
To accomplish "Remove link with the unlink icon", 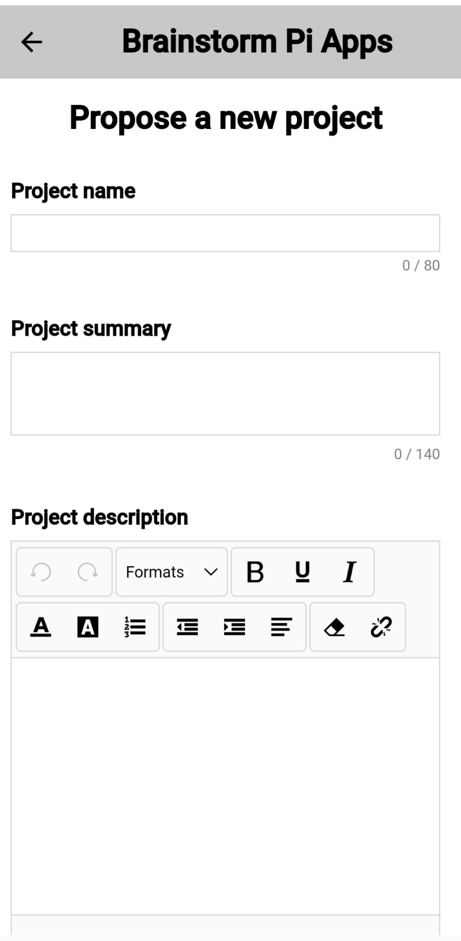I will pyautogui.click(x=381, y=627).
